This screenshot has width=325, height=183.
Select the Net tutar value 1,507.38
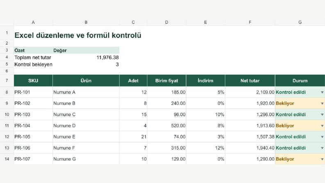click(250, 137)
